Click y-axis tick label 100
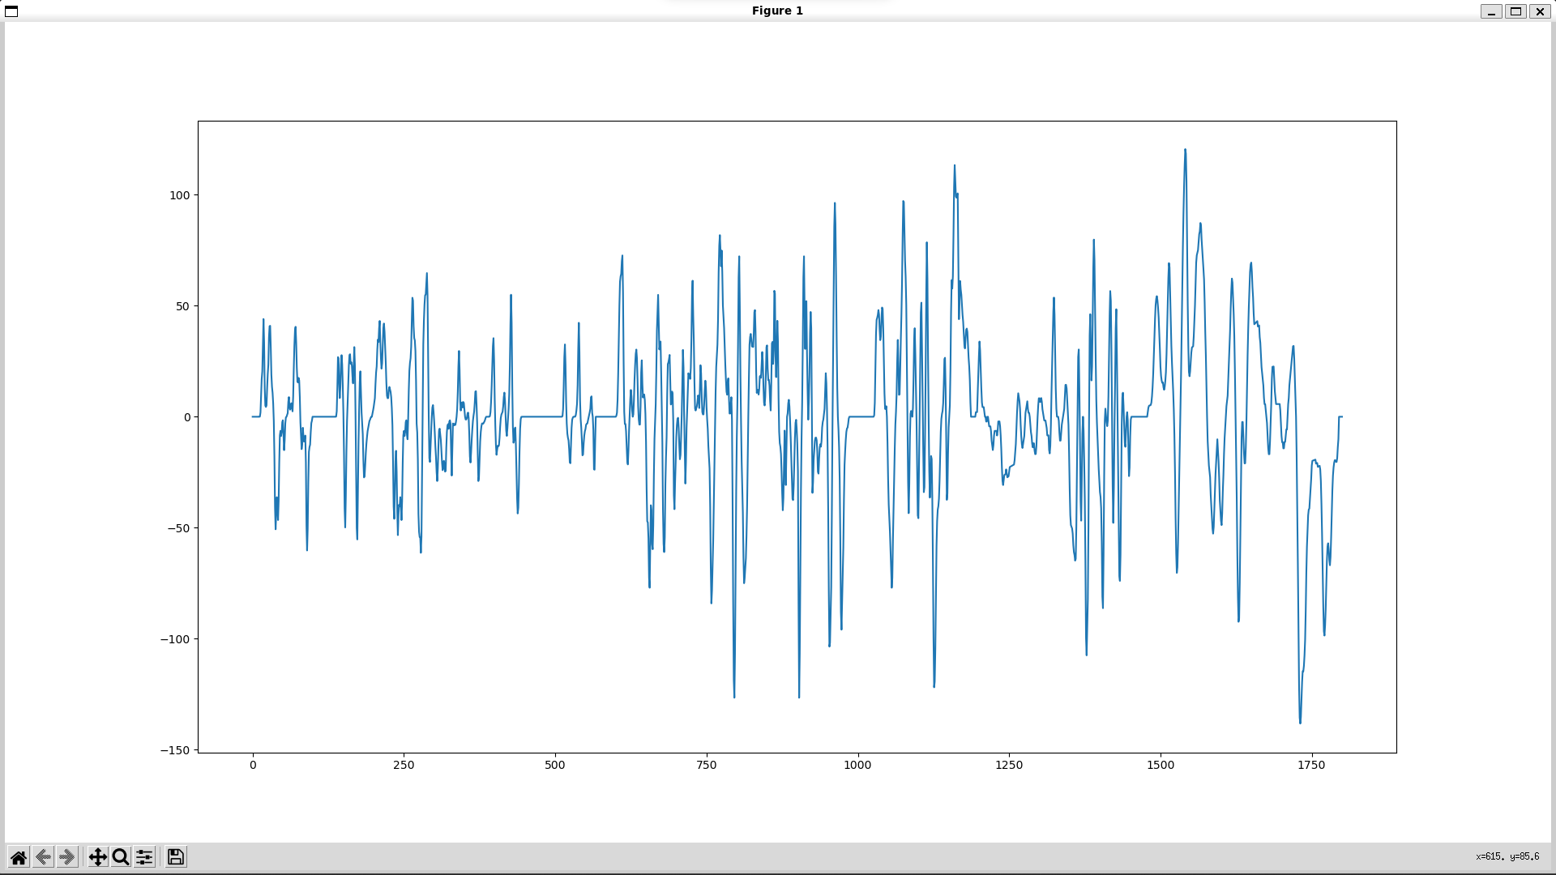This screenshot has height=875, width=1556. [179, 195]
